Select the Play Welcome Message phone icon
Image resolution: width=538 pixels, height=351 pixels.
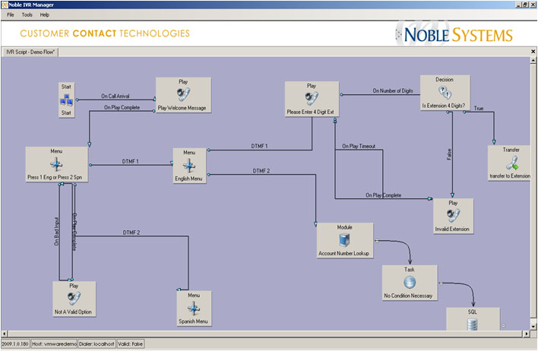tap(183, 94)
